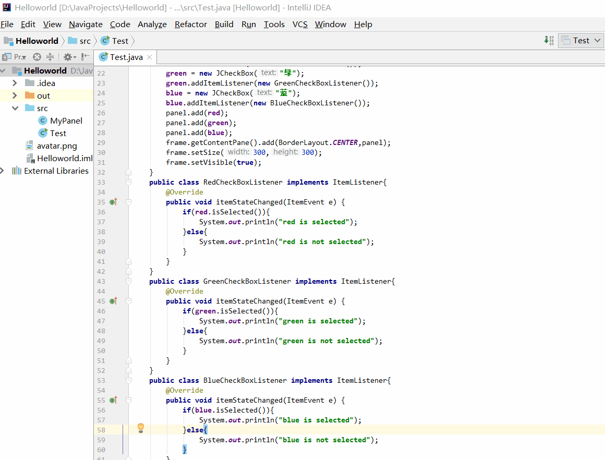Close the Test.java editor tab
This screenshot has height=460, width=605.
point(149,57)
